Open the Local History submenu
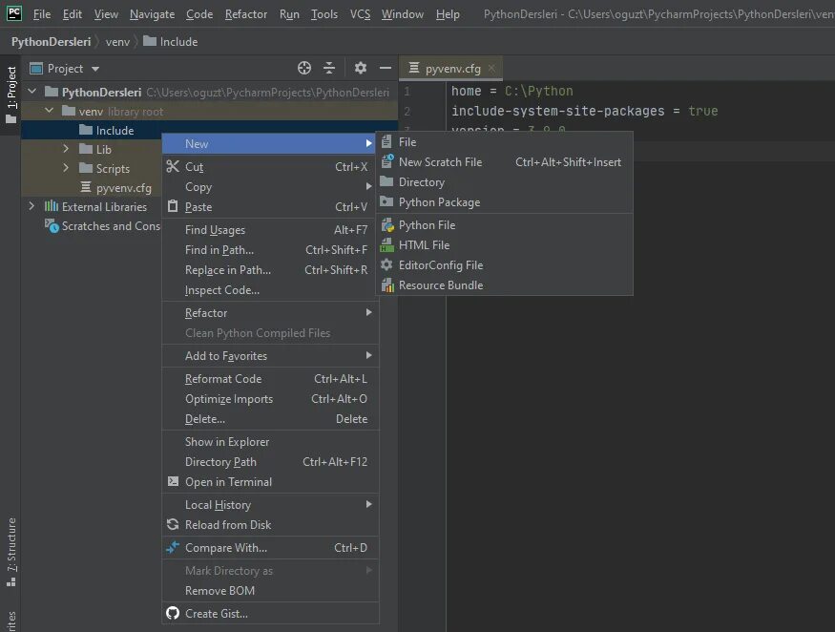Viewport: 835px width, 632px height. [x=270, y=505]
